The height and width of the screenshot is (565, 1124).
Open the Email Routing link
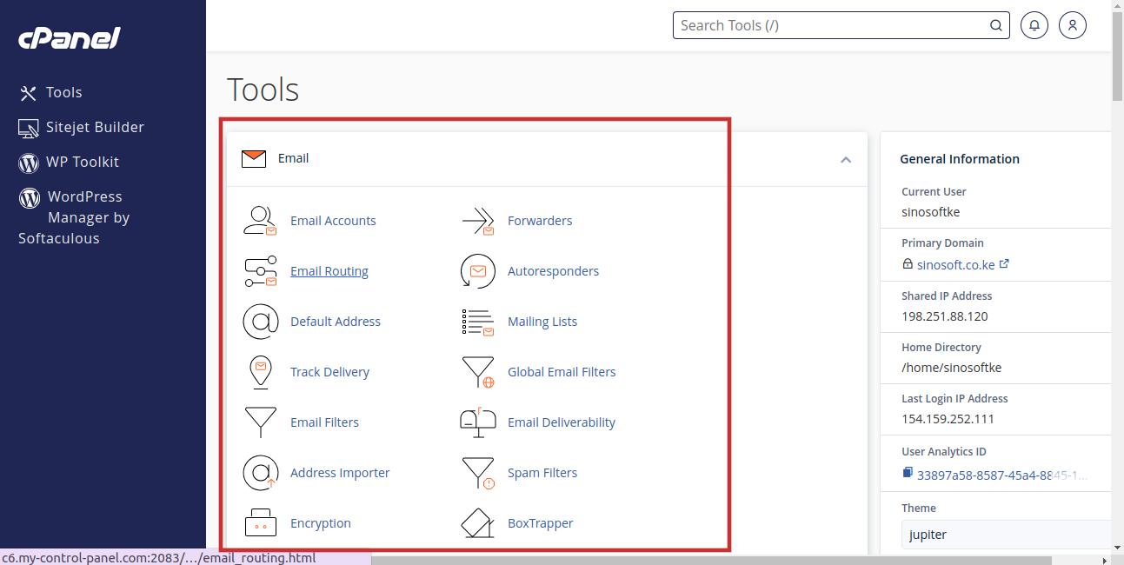coord(329,271)
